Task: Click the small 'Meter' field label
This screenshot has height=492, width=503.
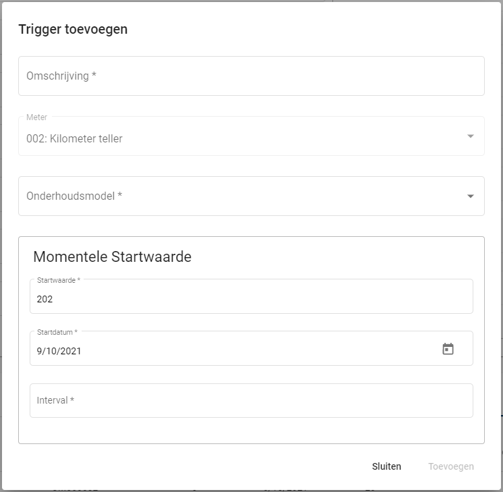Action: [x=36, y=117]
